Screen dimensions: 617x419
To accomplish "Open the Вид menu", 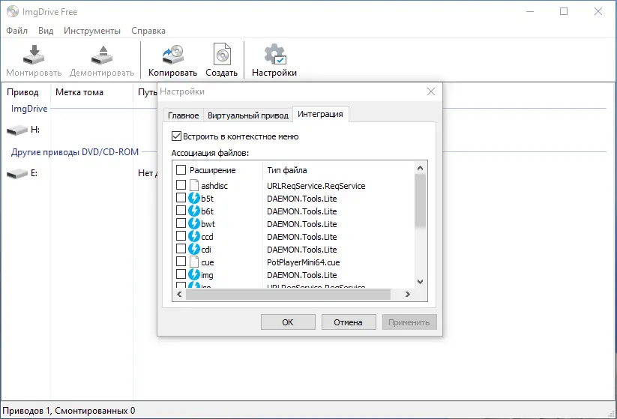I will 46,31.
